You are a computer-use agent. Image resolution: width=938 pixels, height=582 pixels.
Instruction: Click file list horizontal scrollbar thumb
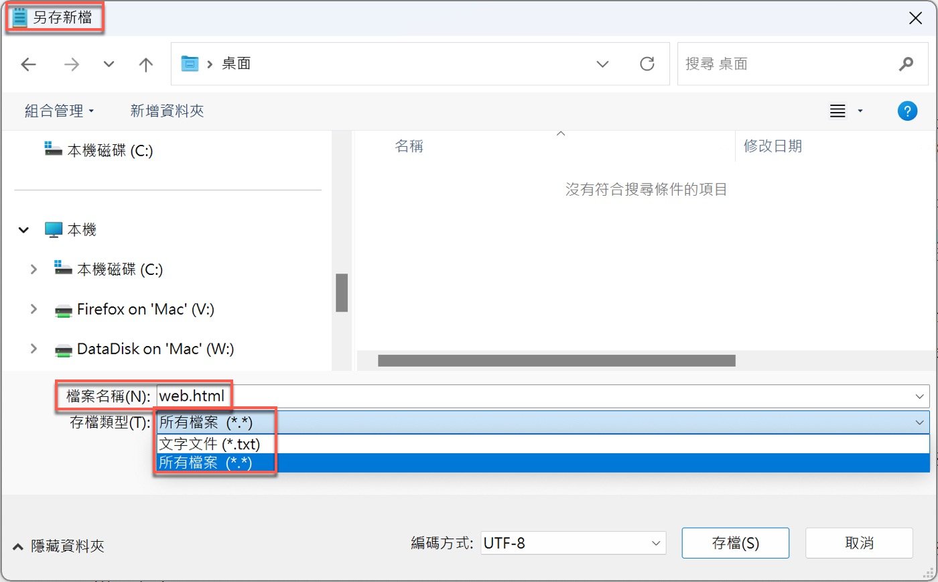tap(557, 361)
